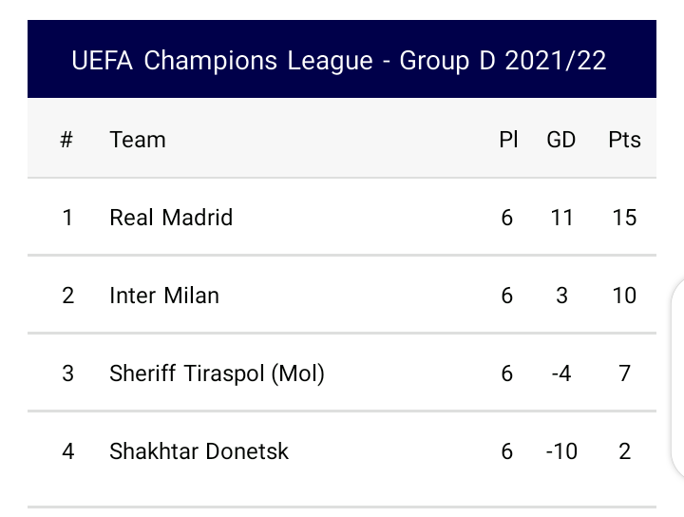Select Real Madrid's goal difference of 11

click(561, 218)
